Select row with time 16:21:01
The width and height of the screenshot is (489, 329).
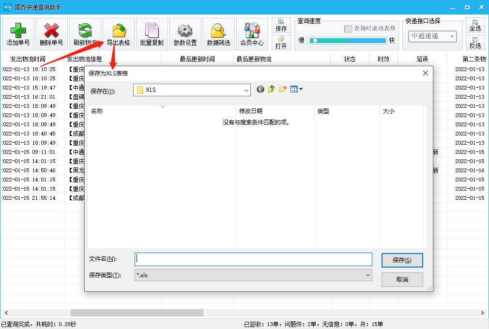[29, 97]
